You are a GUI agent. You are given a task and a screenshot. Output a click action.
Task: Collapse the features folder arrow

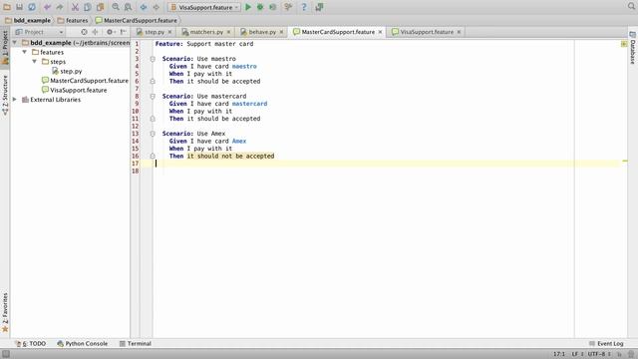click(x=24, y=52)
